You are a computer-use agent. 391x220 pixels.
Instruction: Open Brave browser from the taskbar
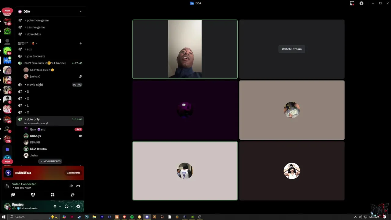(124, 217)
